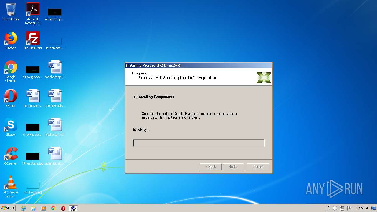Select the althoughcla file icon
The height and width of the screenshot is (212, 377).
point(33,72)
